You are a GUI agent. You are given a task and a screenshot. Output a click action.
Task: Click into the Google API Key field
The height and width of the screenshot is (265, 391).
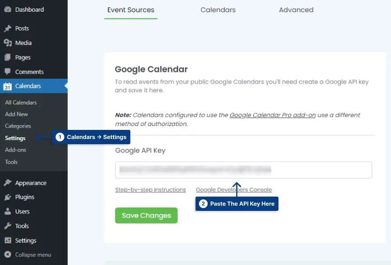(244, 170)
